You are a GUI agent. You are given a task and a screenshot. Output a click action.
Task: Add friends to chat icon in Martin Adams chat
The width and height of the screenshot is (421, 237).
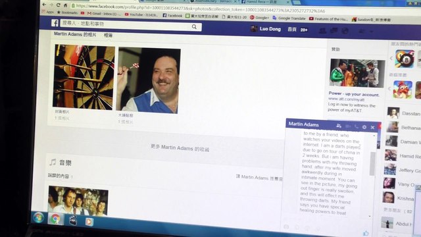coord(339,126)
